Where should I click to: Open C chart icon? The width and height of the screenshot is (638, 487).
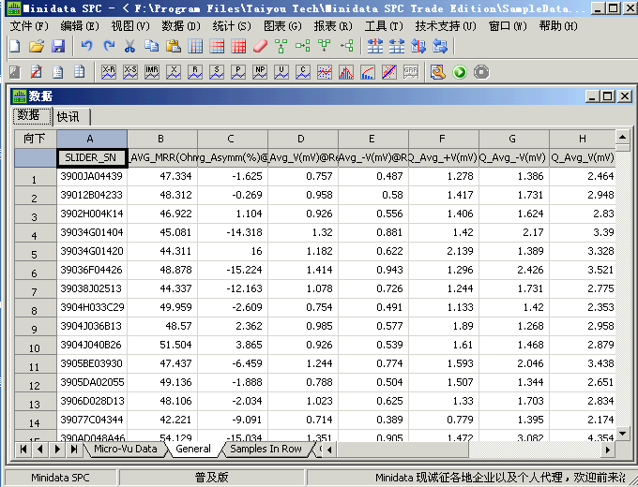tap(303, 72)
